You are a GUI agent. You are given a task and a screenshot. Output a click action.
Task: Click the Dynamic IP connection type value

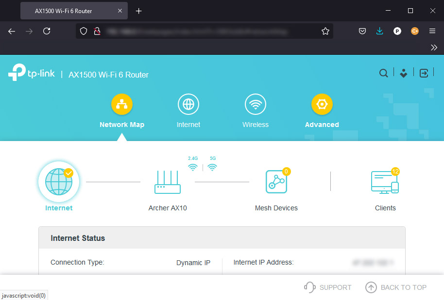click(x=193, y=263)
